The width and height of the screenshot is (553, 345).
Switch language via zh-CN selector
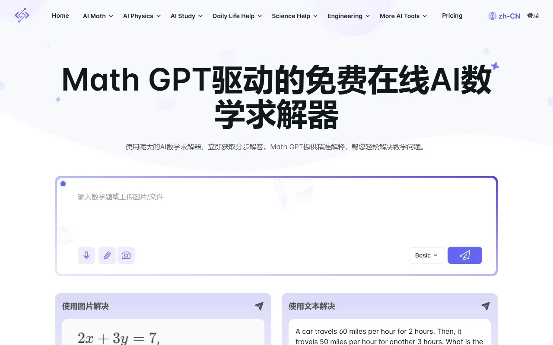tap(509, 16)
